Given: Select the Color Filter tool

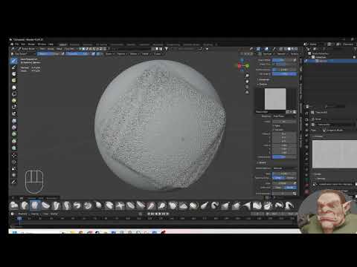Looking at the screenshot, I should tap(14, 134).
